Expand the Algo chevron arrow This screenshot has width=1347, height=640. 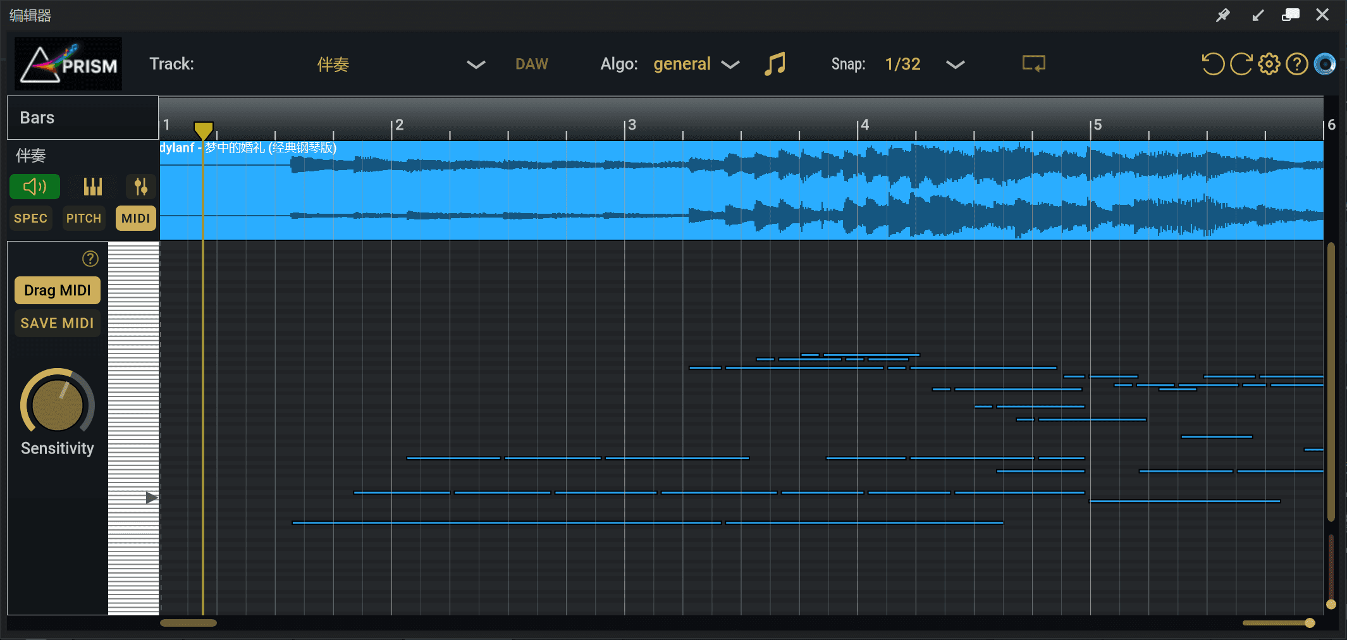point(730,65)
